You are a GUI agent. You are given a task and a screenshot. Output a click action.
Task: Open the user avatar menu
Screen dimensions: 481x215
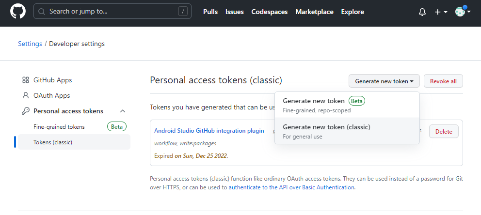coord(463,12)
